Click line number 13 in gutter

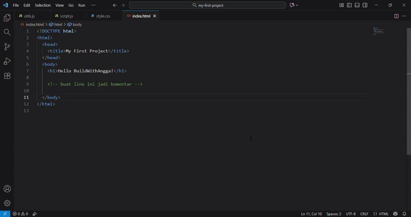click(x=27, y=110)
